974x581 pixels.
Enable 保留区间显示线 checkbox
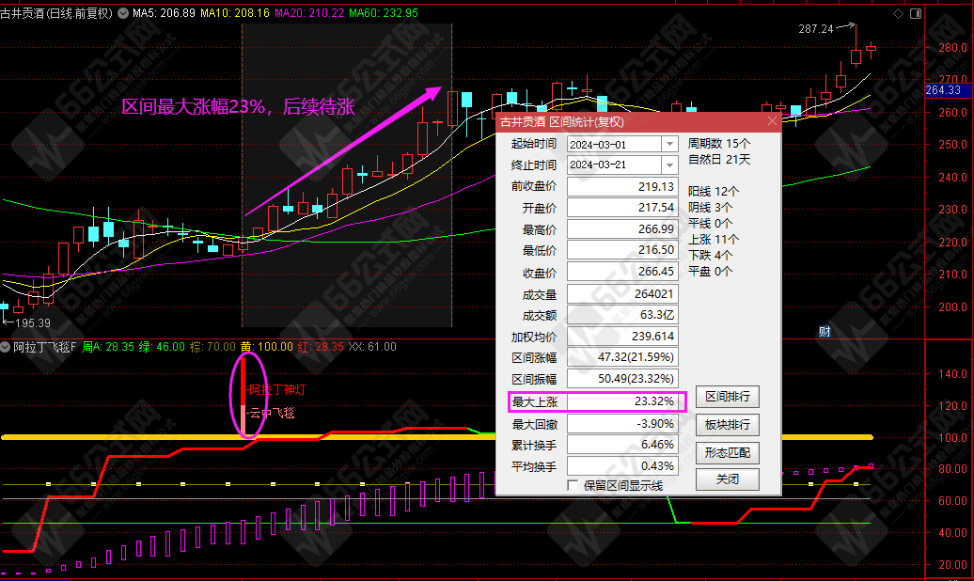click(x=573, y=485)
